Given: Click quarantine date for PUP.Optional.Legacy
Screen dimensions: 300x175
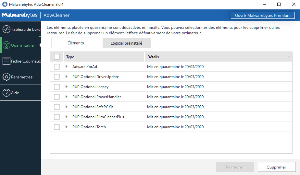Looking at the screenshot, I should (x=175, y=87).
